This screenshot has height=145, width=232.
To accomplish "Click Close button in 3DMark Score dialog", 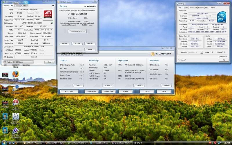I will click(x=90, y=50).
